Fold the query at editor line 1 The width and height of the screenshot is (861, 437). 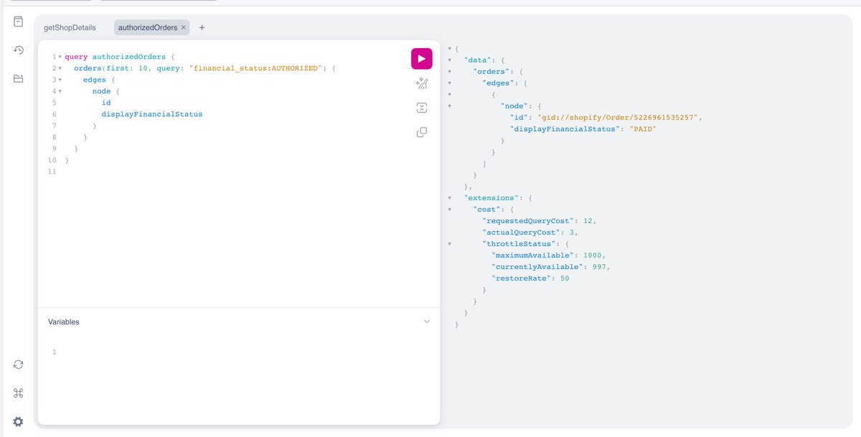(60, 57)
